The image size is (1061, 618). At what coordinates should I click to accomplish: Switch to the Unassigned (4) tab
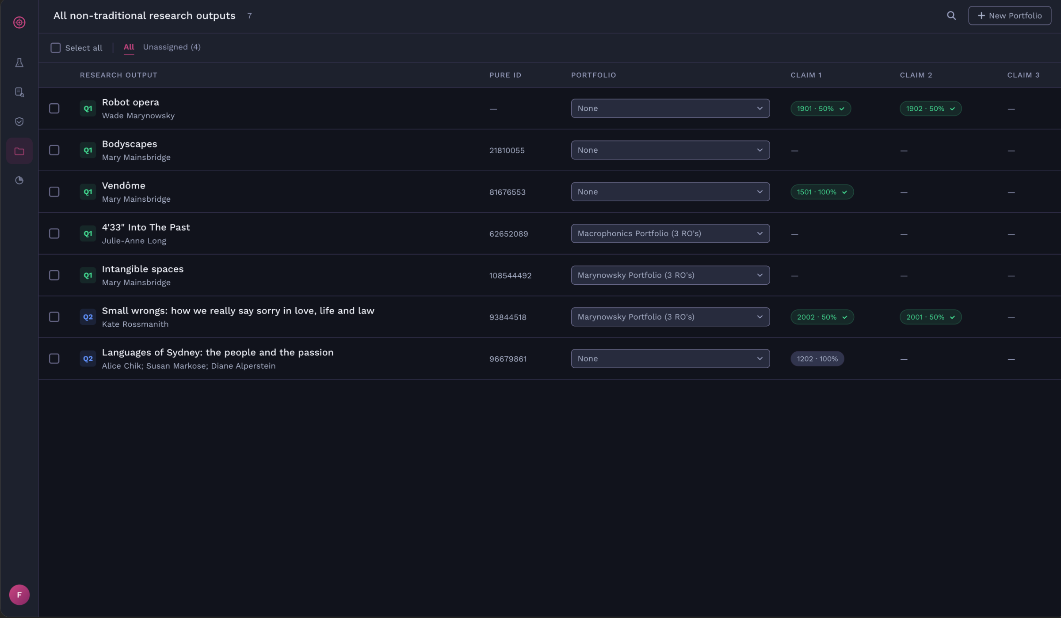[172, 47]
